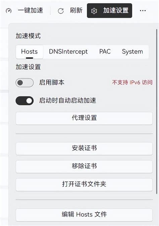Click the red 不支持 IPv6 访问 notice
Viewport: 159px width, 226px height.
click(x=132, y=83)
